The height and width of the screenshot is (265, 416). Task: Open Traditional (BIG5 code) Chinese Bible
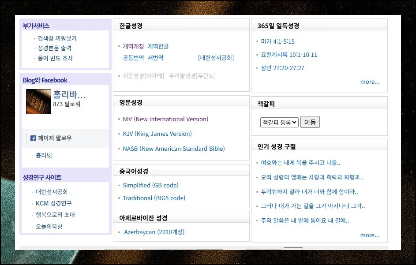[154, 198]
